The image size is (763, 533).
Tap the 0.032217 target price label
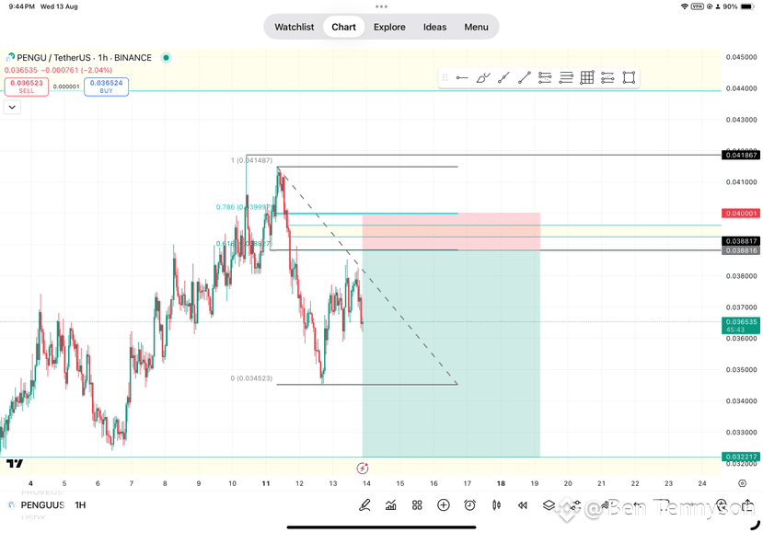tap(741, 457)
